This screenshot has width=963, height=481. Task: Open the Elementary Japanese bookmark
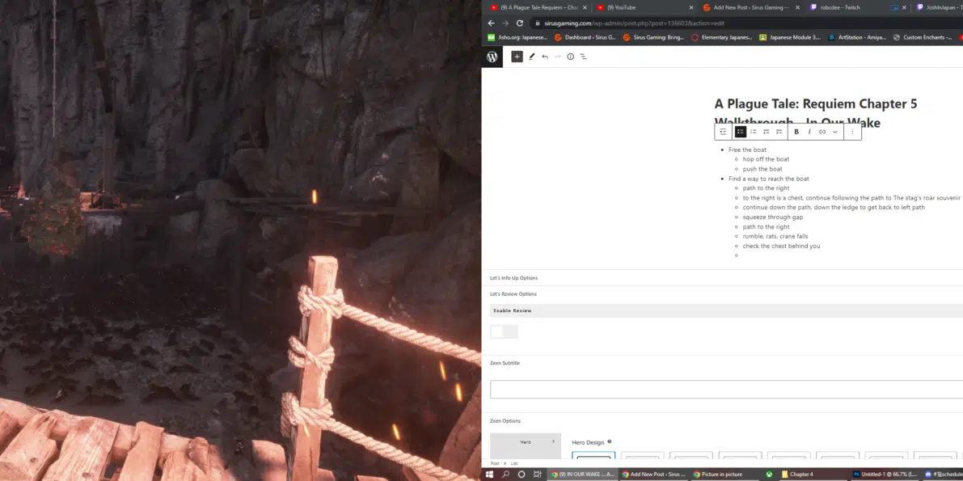point(721,37)
